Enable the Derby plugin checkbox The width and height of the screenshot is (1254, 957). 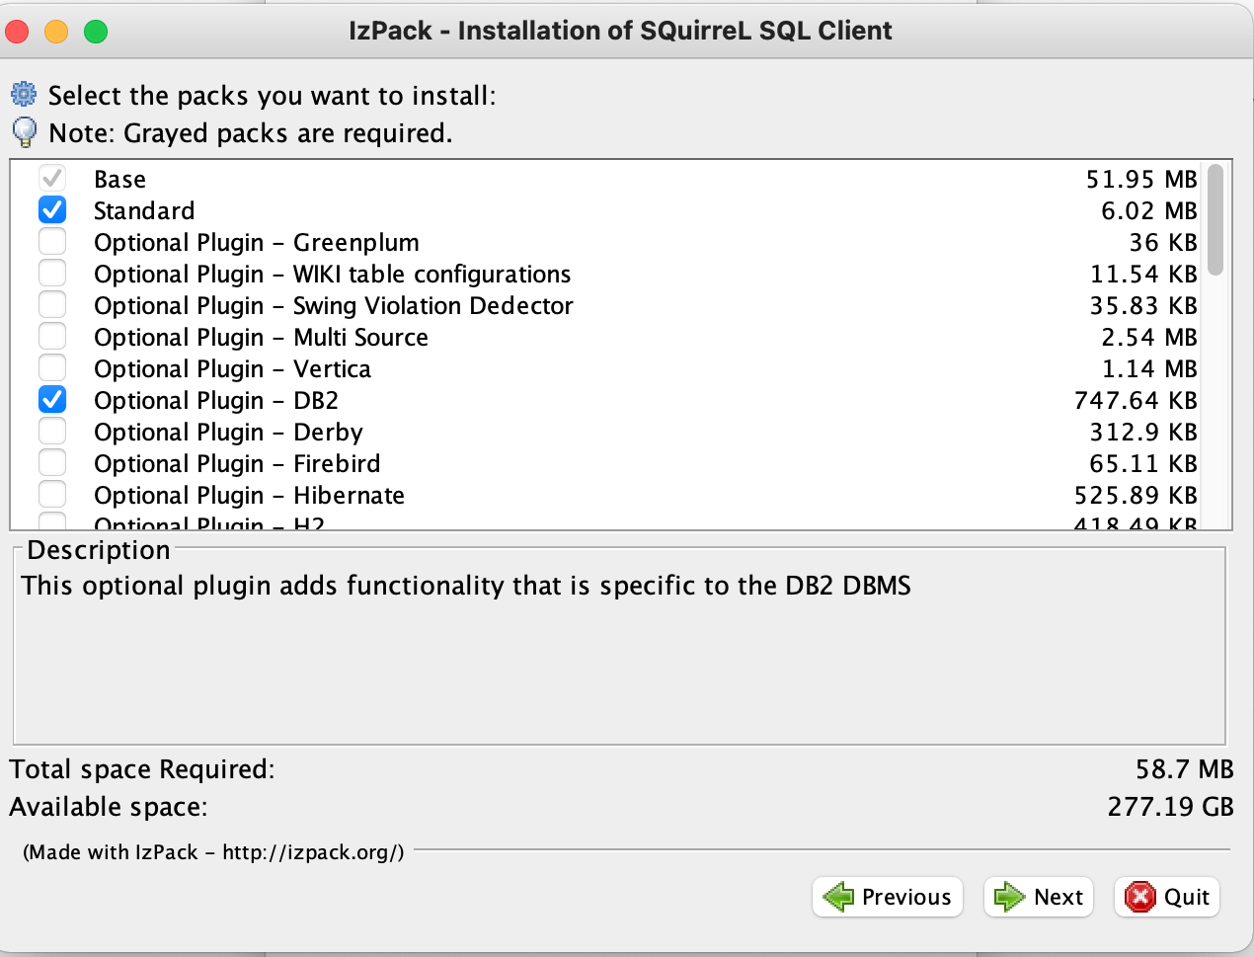(52, 431)
